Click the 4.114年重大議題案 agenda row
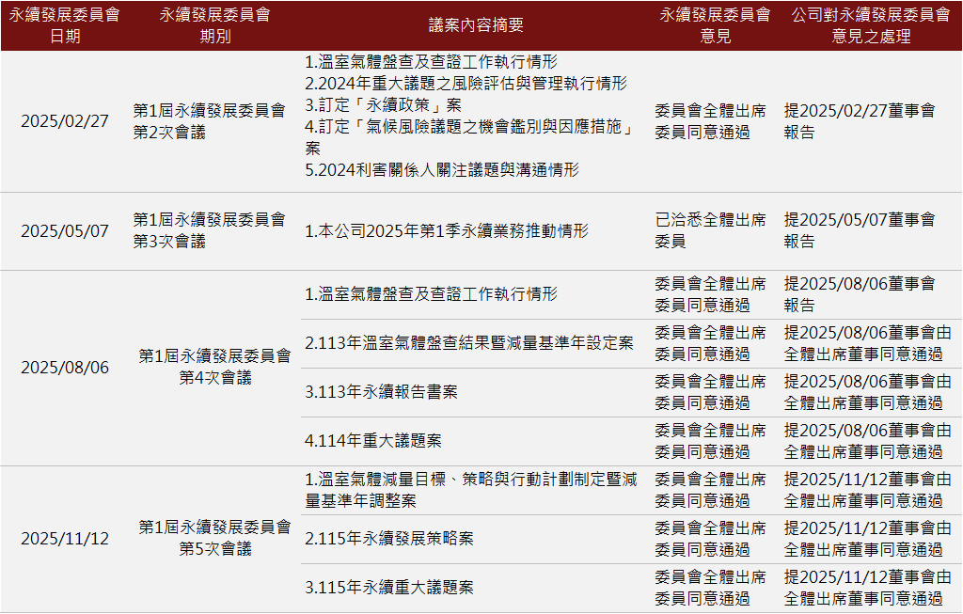Screen dimensions: 963x614 coord(373,441)
